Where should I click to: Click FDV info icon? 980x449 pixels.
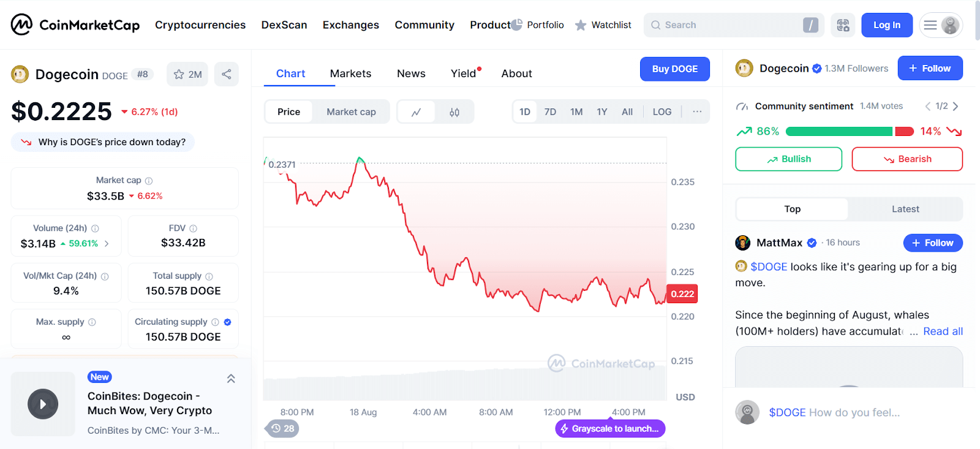(194, 228)
